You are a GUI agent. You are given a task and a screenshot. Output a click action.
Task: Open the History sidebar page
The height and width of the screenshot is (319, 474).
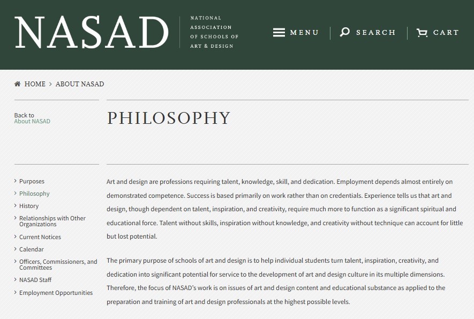[x=29, y=206]
